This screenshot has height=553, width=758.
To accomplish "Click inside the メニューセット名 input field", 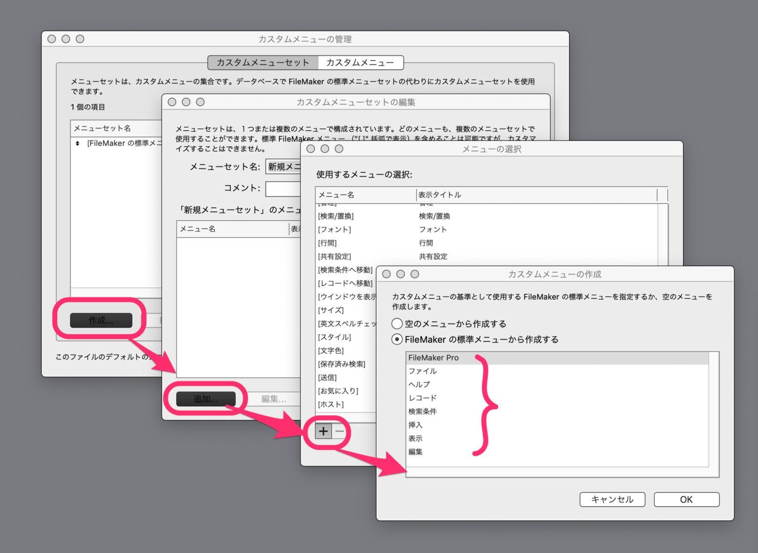I will [285, 167].
